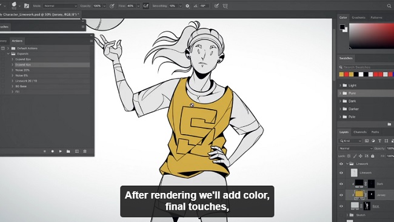Viewport: 394px width, 222px height.
Task: Play the selected action
Action: pos(60,152)
